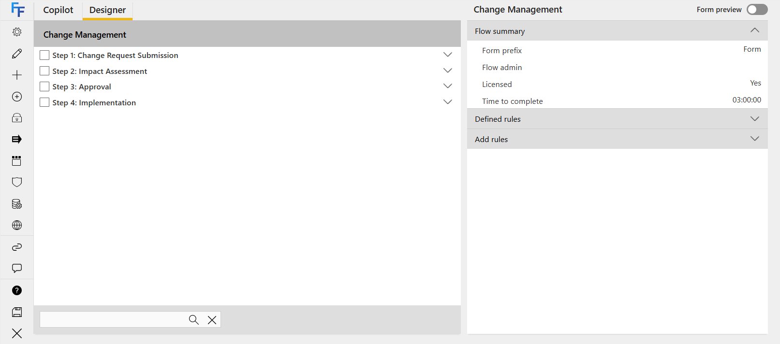Select Step 3: Approval label
The height and width of the screenshot is (344, 780).
(82, 87)
